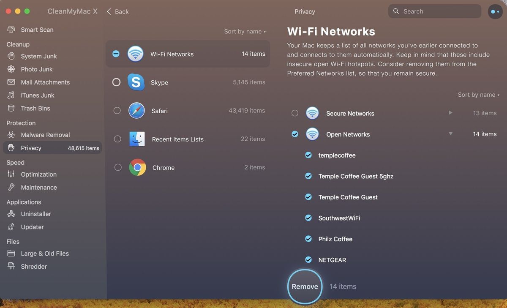Select the Skype category checkbox
The height and width of the screenshot is (308, 507).
click(116, 82)
